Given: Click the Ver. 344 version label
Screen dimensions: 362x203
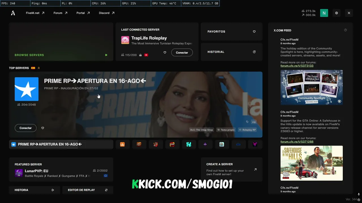Looking at the screenshot, I should tap(351, 199).
